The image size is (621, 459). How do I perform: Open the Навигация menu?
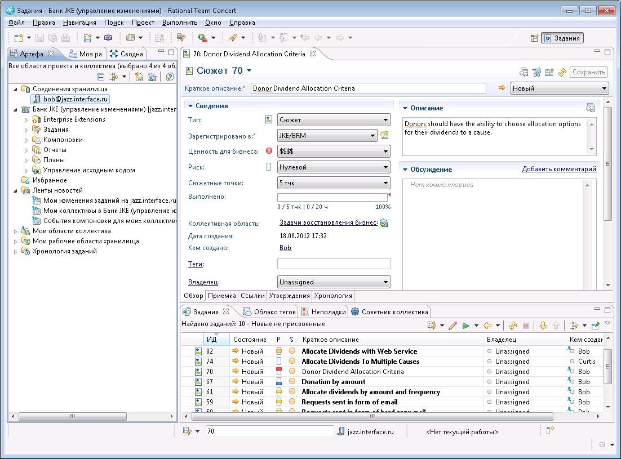click(x=79, y=23)
